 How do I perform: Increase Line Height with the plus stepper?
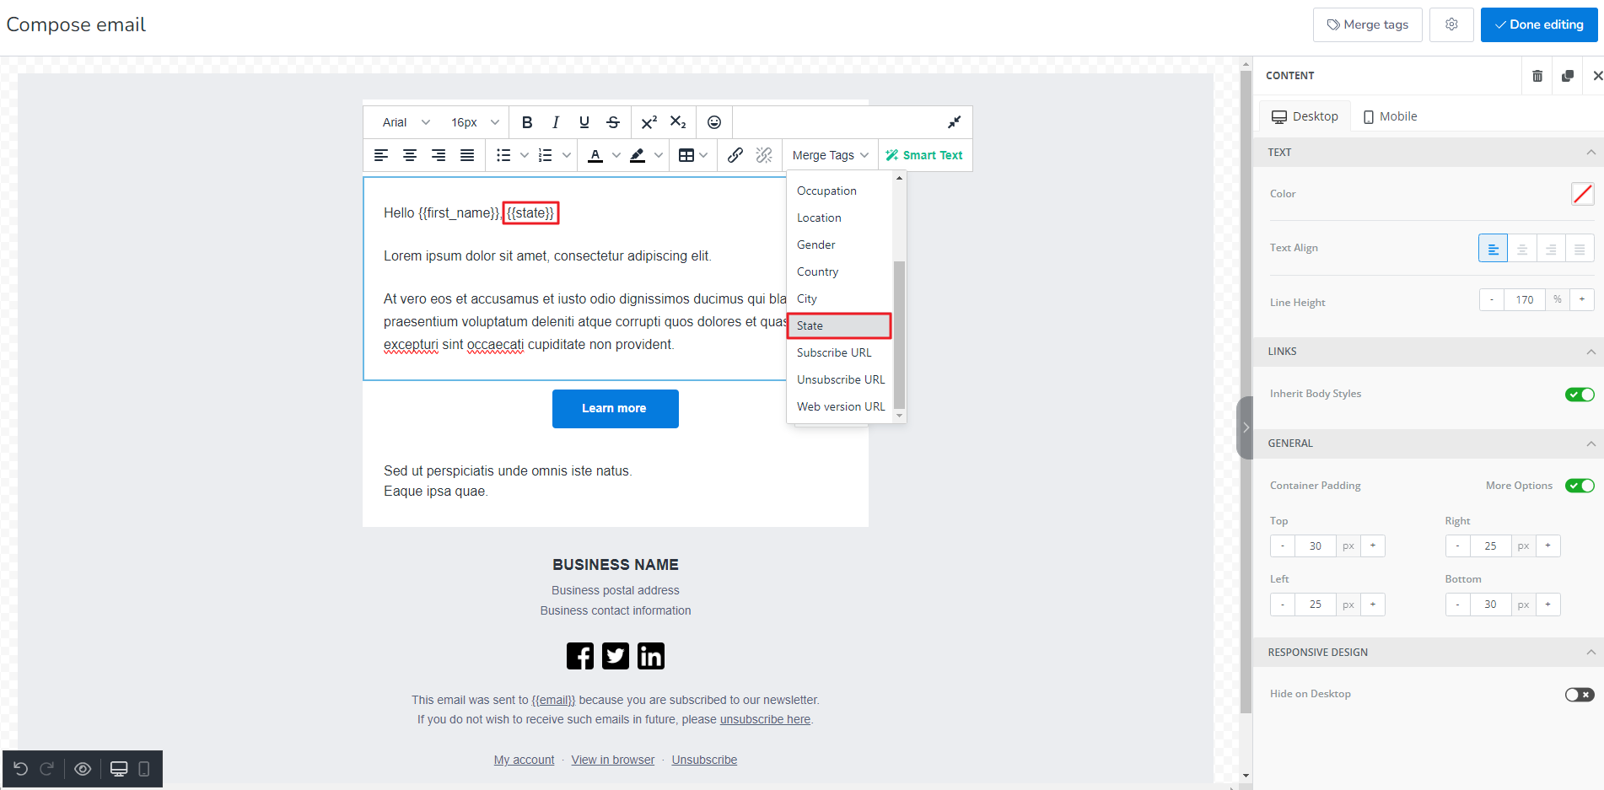click(x=1582, y=299)
